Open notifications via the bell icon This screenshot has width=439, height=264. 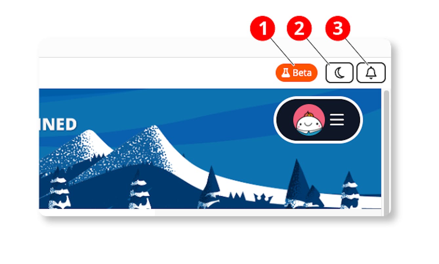[x=371, y=72]
